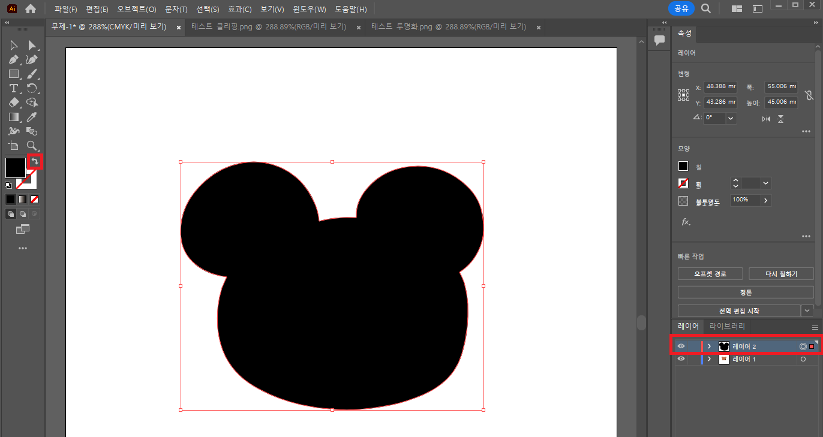Switch to the 라이브러리 panel tab
The image size is (823, 437).
click(727, 327)
